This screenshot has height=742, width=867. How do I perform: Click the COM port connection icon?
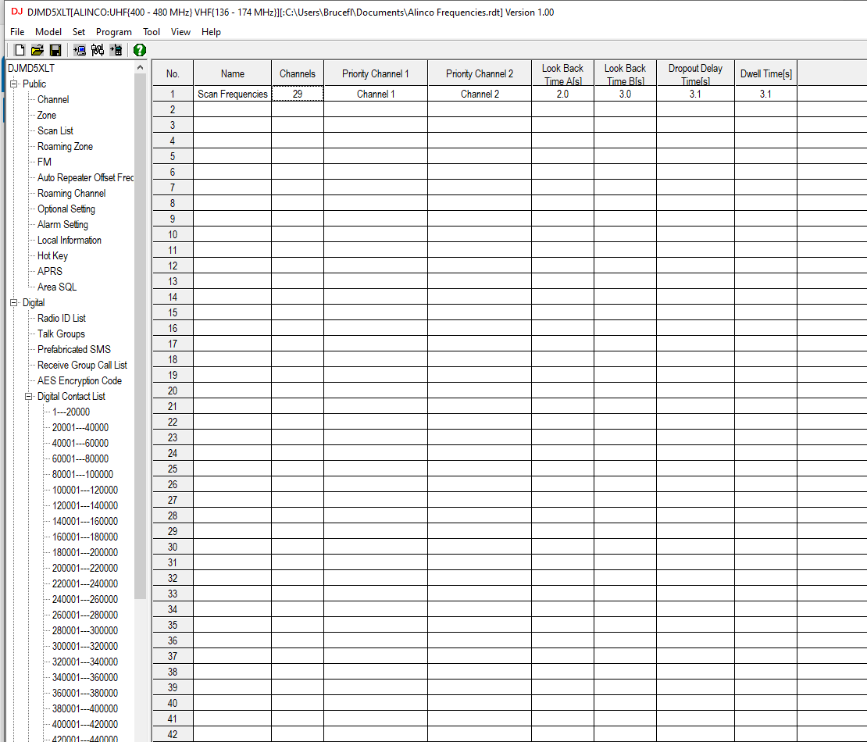[x=98, y=50]
